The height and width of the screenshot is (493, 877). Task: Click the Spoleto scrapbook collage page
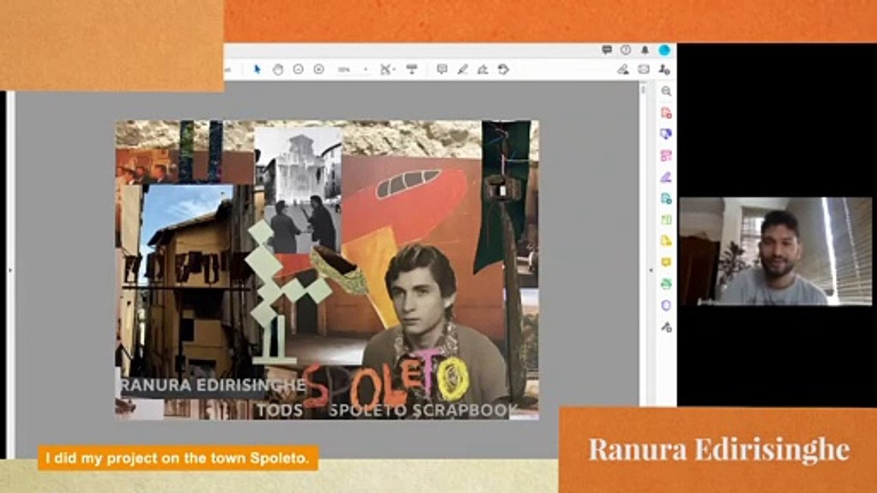click(327, 269)
